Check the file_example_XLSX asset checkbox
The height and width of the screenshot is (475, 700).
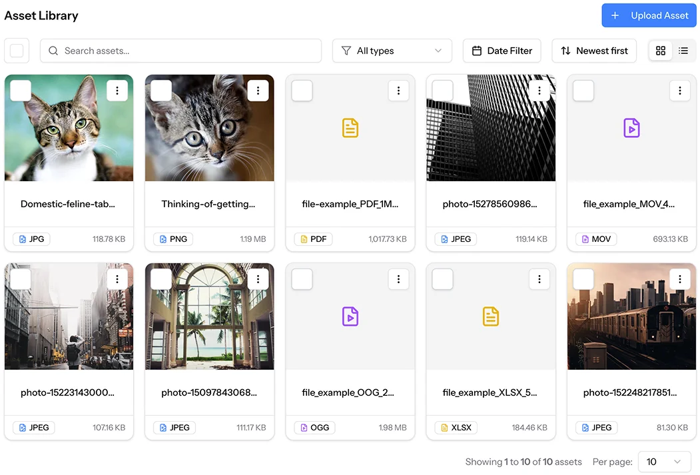click(x=442, y=279)
